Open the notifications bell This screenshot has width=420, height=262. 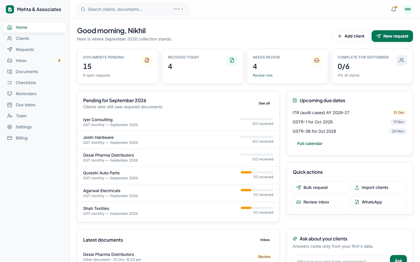(x=394, y=9)
